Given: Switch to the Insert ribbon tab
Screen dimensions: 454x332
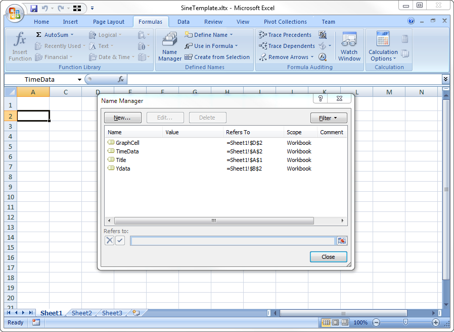Looking at the screenshot, I should [x=70, y=22].
